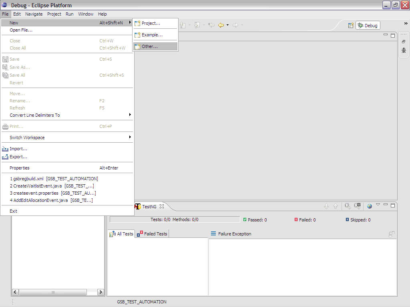Expand the Switch Workspace submenu

(67, 138)
